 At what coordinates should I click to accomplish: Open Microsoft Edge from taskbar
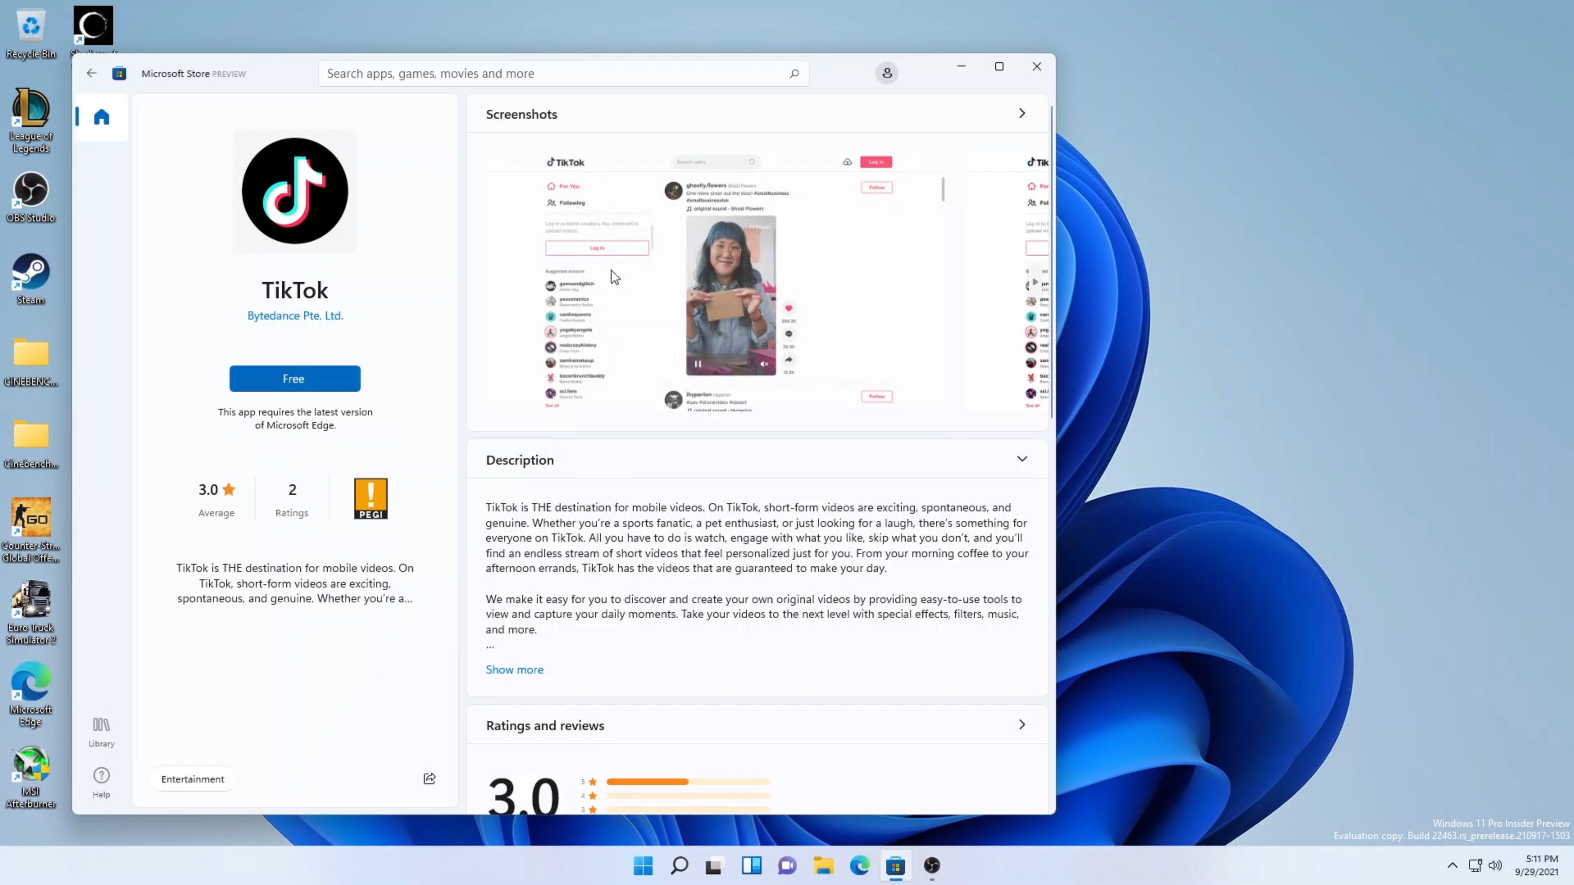859,865
